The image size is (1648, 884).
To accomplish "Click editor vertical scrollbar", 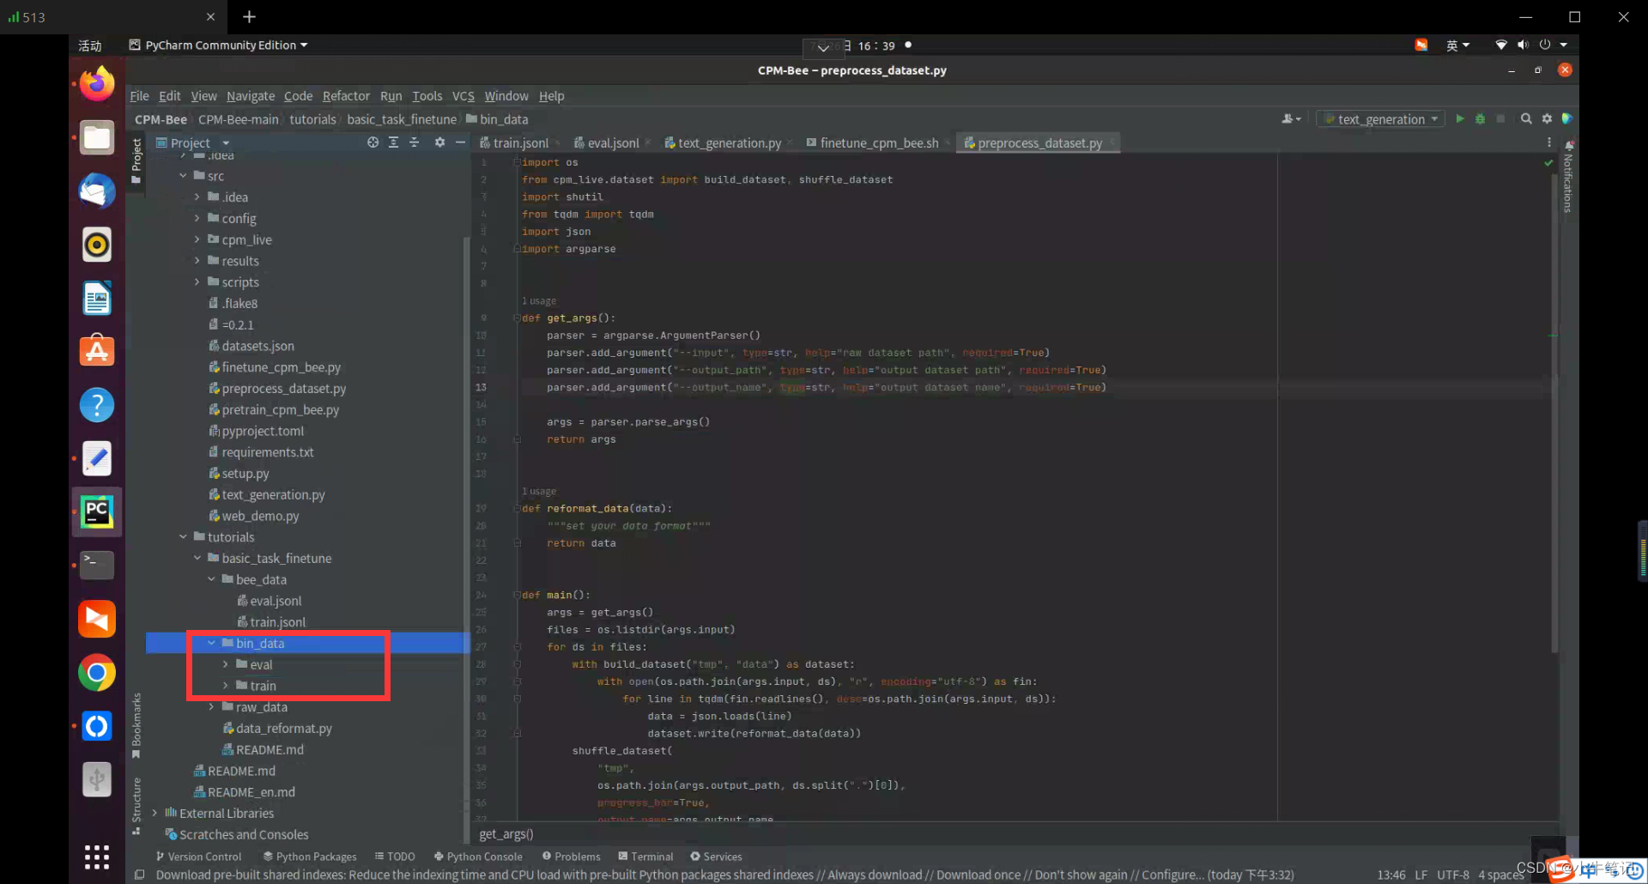I will [1554, 412].
